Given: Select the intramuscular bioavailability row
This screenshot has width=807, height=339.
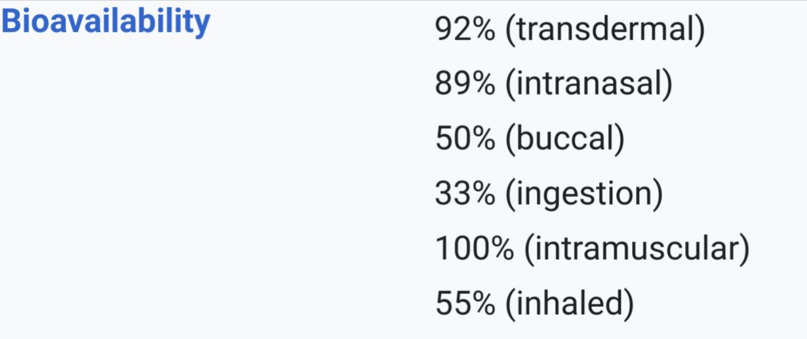Looking at the screenshot, I should pyautogui.click(x=591, y=249).
